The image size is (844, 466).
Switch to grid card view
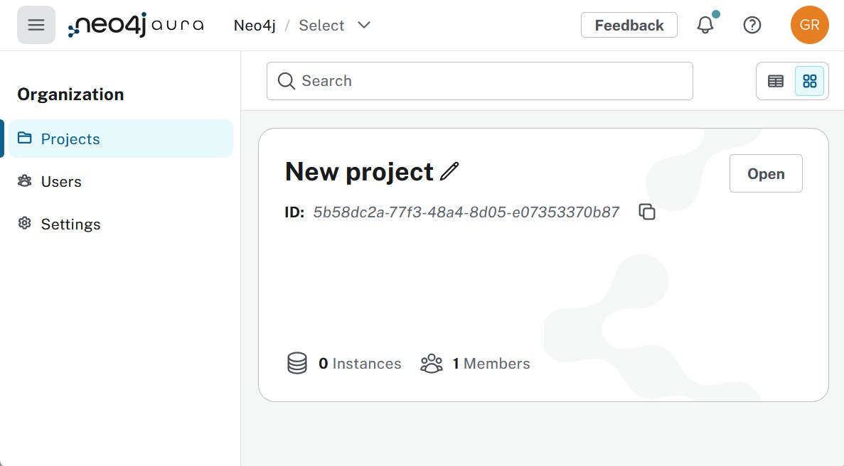809,81
